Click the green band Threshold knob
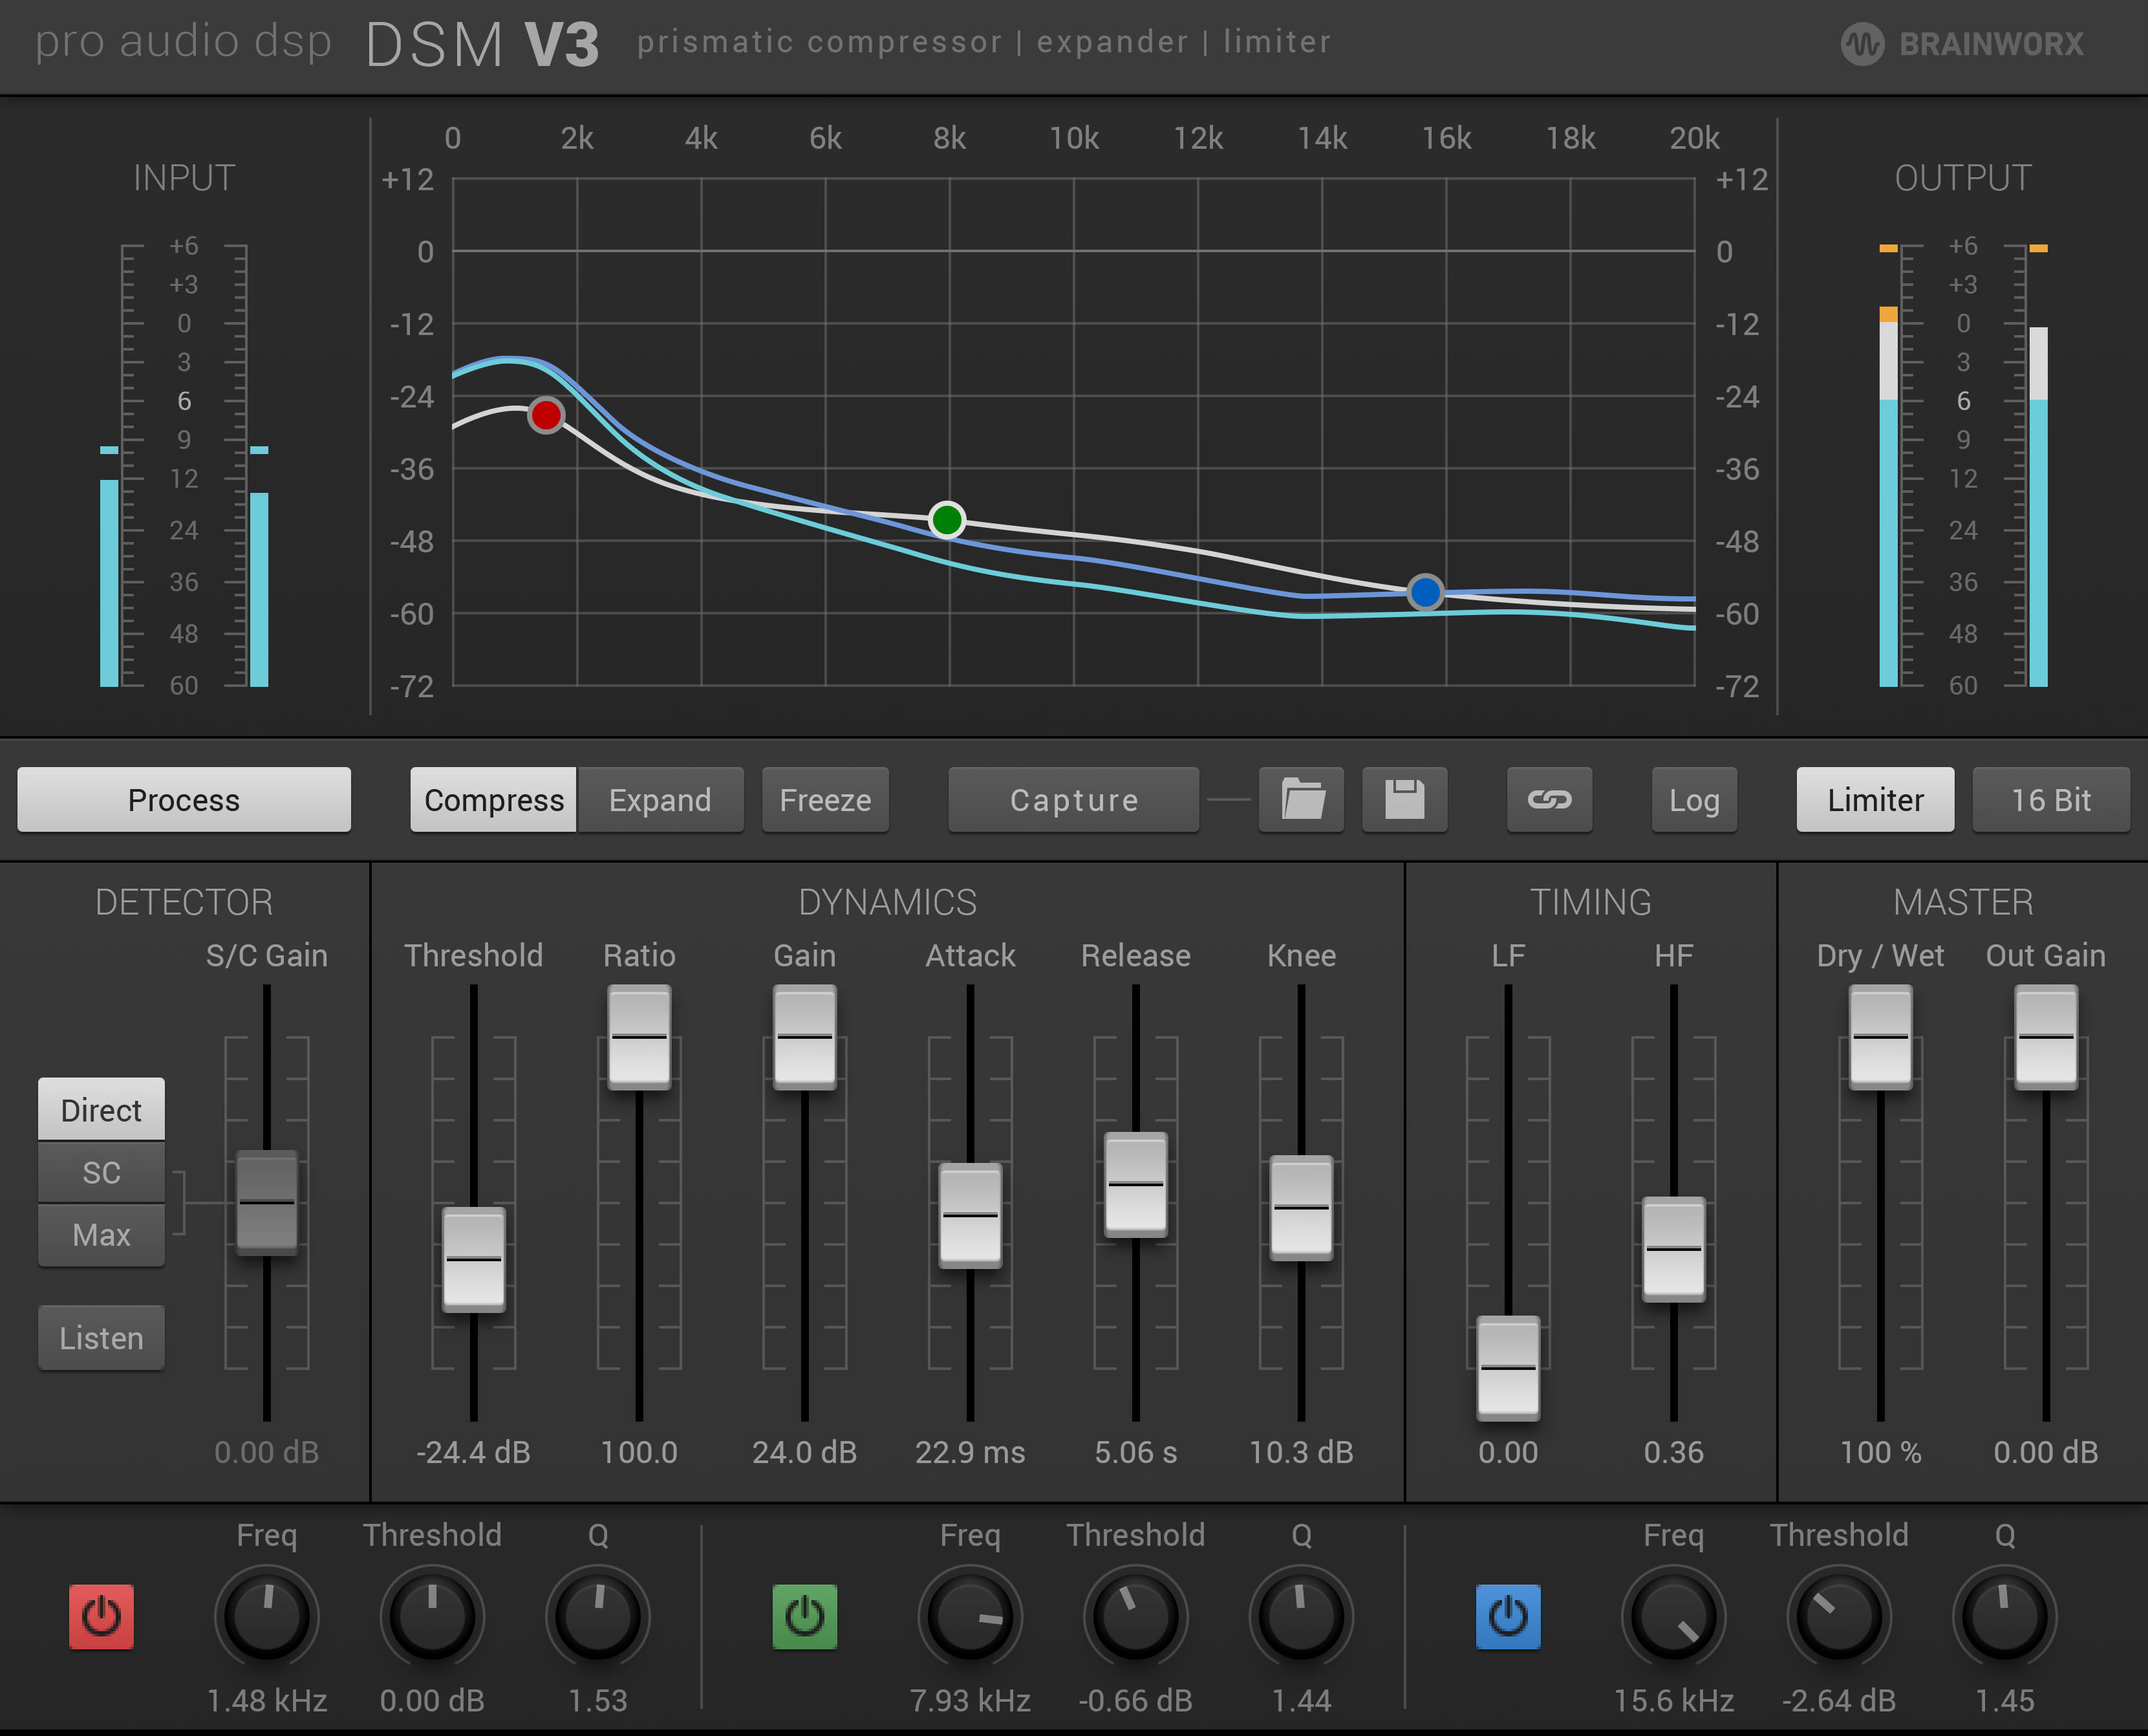This screenshot has height=1736, width=2148. 1135,1616
